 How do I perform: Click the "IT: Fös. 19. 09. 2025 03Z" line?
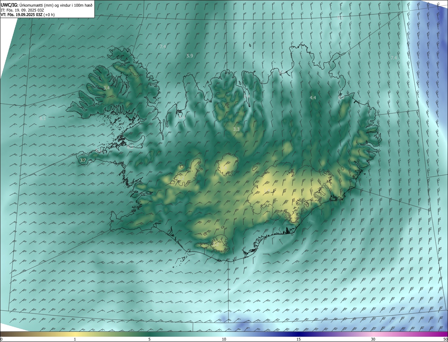point(22,10)
